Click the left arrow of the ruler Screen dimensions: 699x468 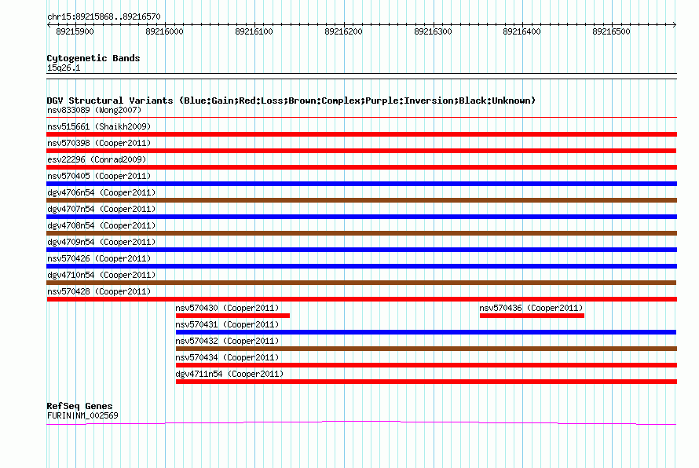point(49,24)
